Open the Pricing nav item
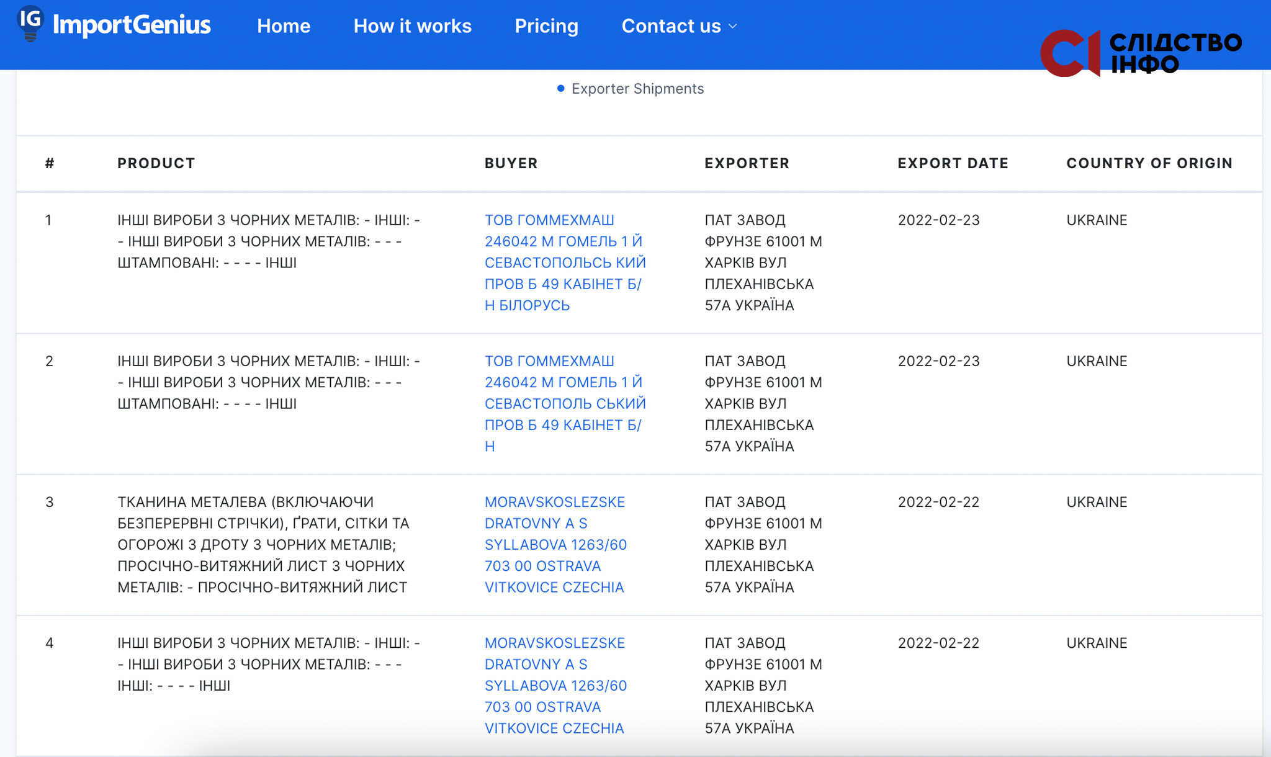Viewport: 1271px width, 757px height. (x=547, y=26)
